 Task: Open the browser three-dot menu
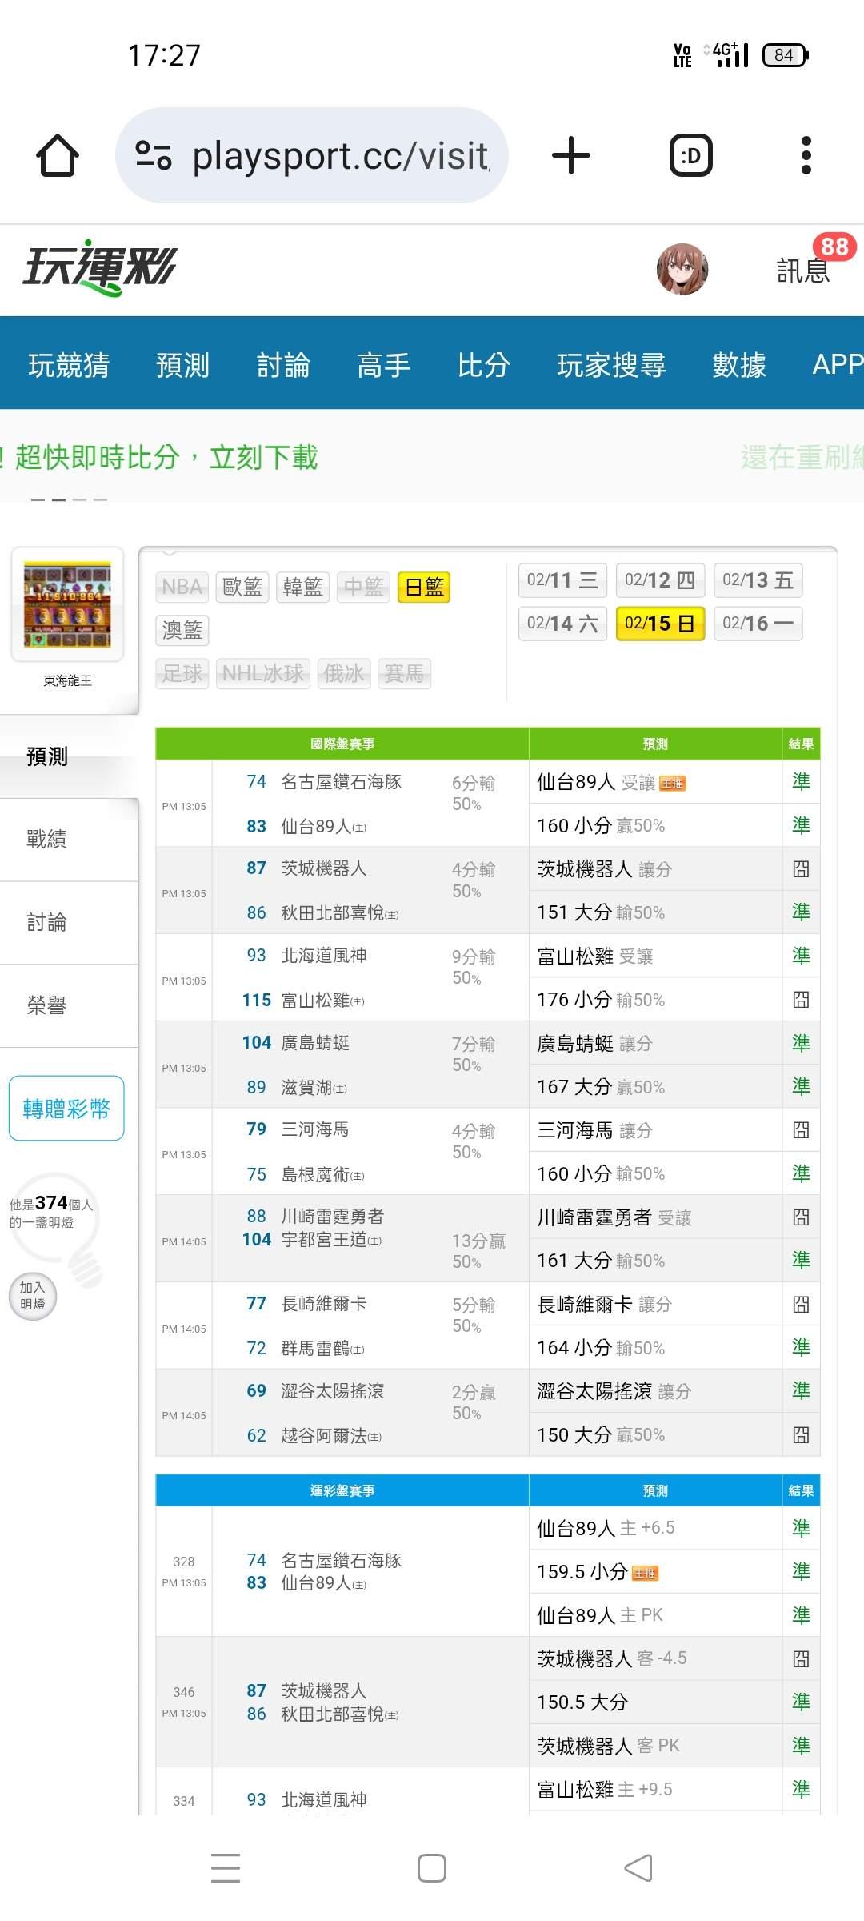(806, 155)
